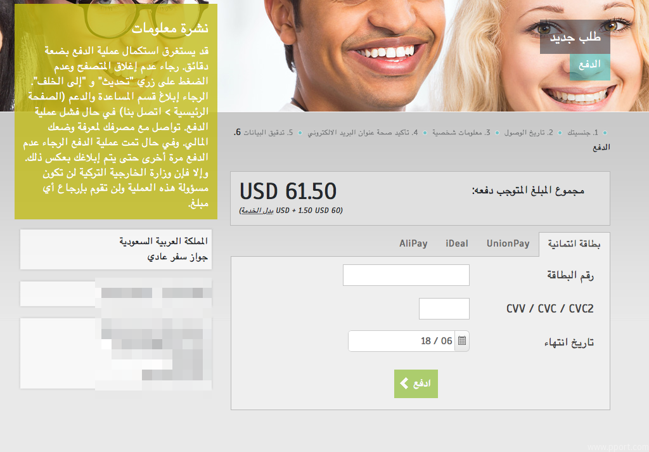Click the green ادفع pay button

coord(416,384)
